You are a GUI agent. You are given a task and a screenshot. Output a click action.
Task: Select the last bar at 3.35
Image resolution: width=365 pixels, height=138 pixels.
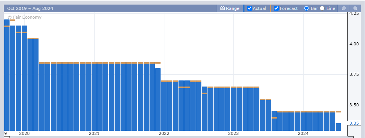[x=338, y=127]
